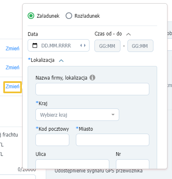Viewport: 172px width, 179px height.
Task: Click the Kod pocztowy input field
Action: point(52,140)
